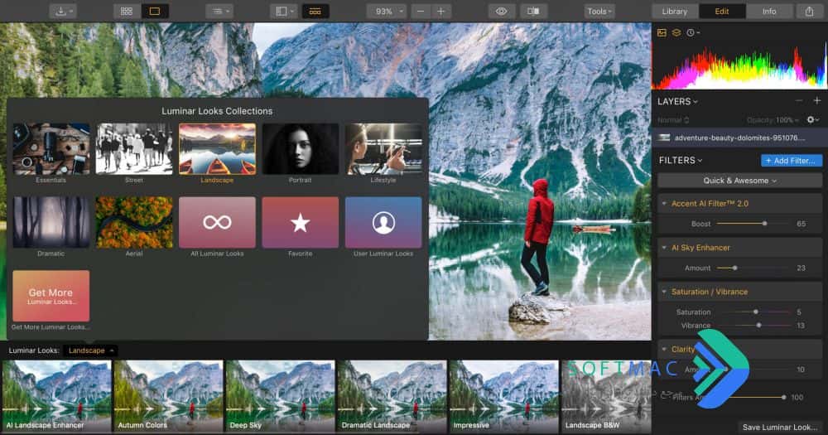Adjust the Boost slider
This screenshot has width=828, height=435.
click(752, 224)
